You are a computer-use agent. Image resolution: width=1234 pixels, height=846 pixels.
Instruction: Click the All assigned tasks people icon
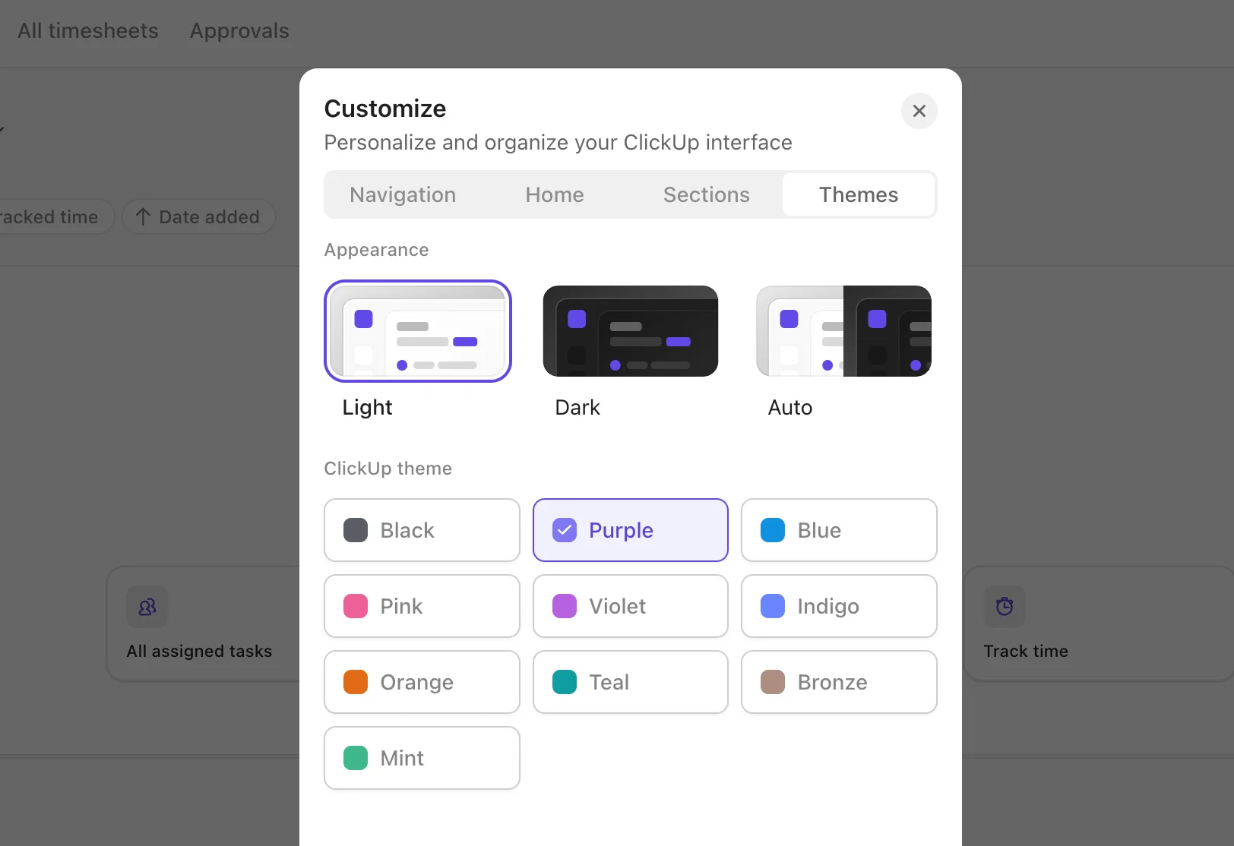coord(147,607)
